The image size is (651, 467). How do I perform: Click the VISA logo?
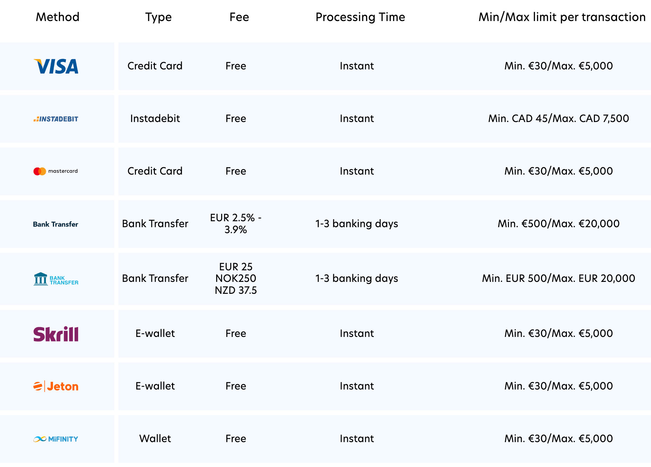coord(56,66)
